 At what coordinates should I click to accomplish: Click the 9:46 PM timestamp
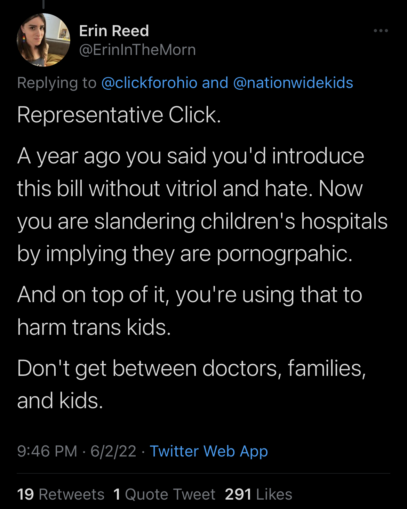coord(47,451)
